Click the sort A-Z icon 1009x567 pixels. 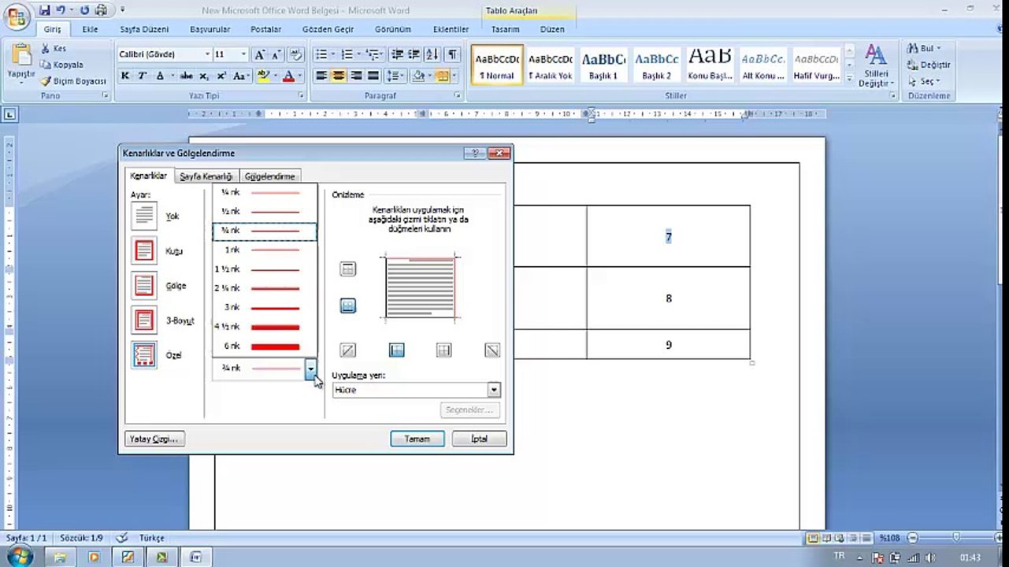click(432, 54)
